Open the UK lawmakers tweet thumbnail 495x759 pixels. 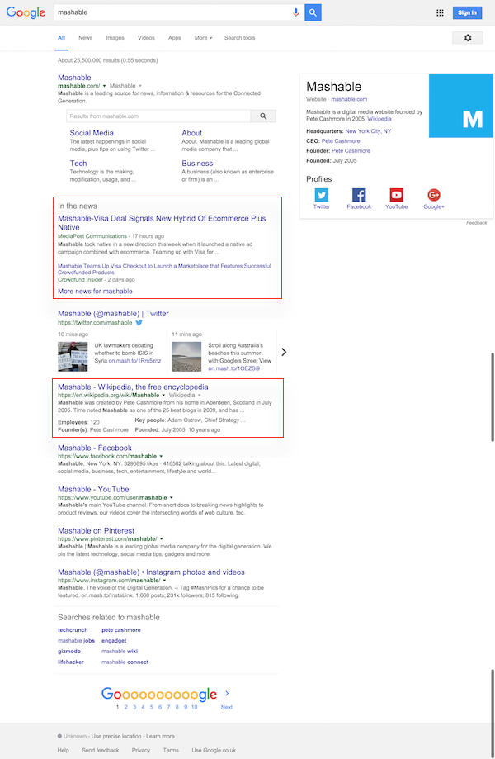pyautogui.click(x=73, y=357)
